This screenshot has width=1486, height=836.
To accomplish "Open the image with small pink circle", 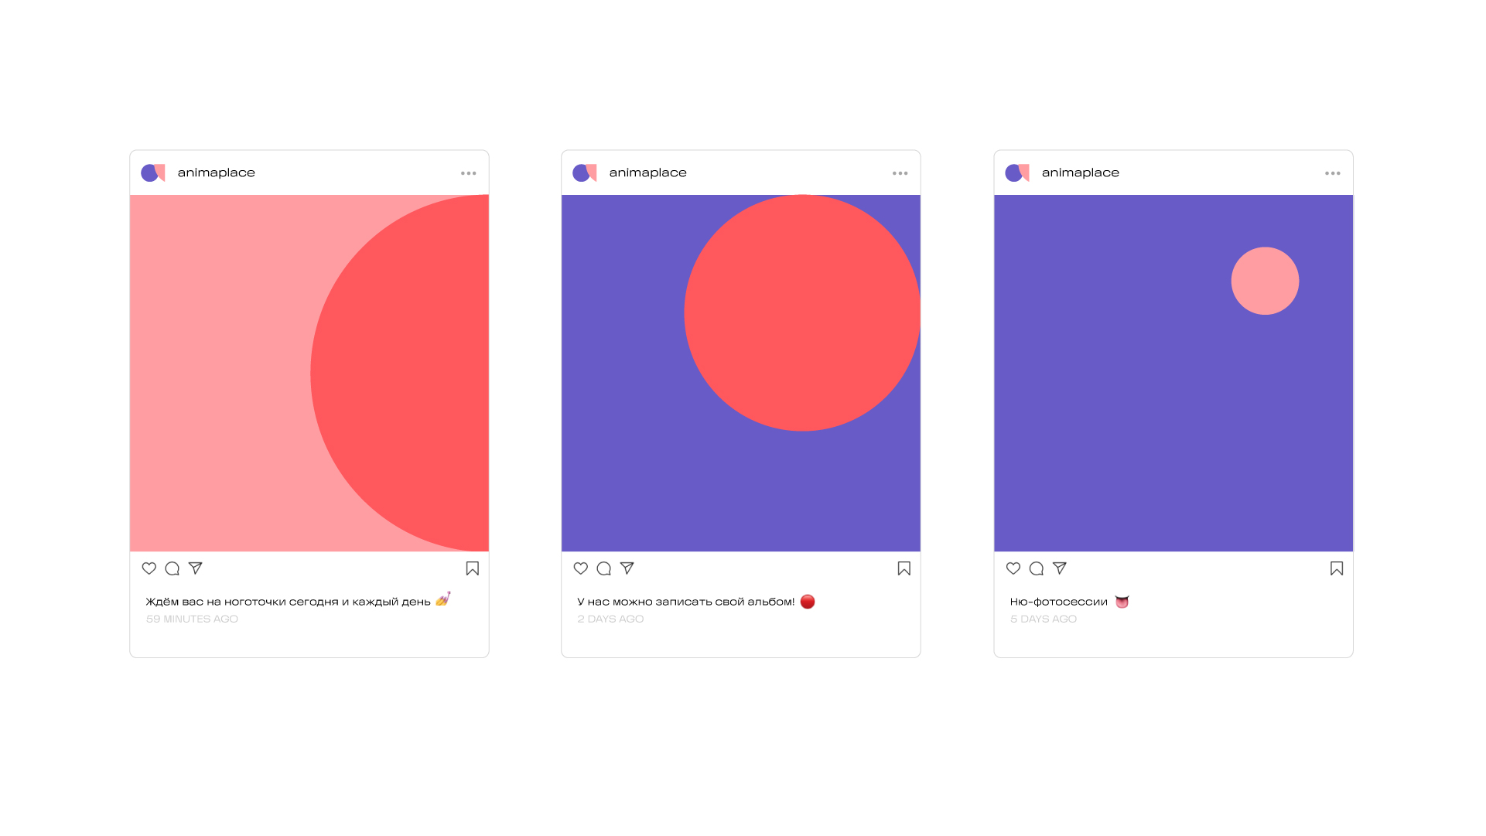I will 1173,373.
